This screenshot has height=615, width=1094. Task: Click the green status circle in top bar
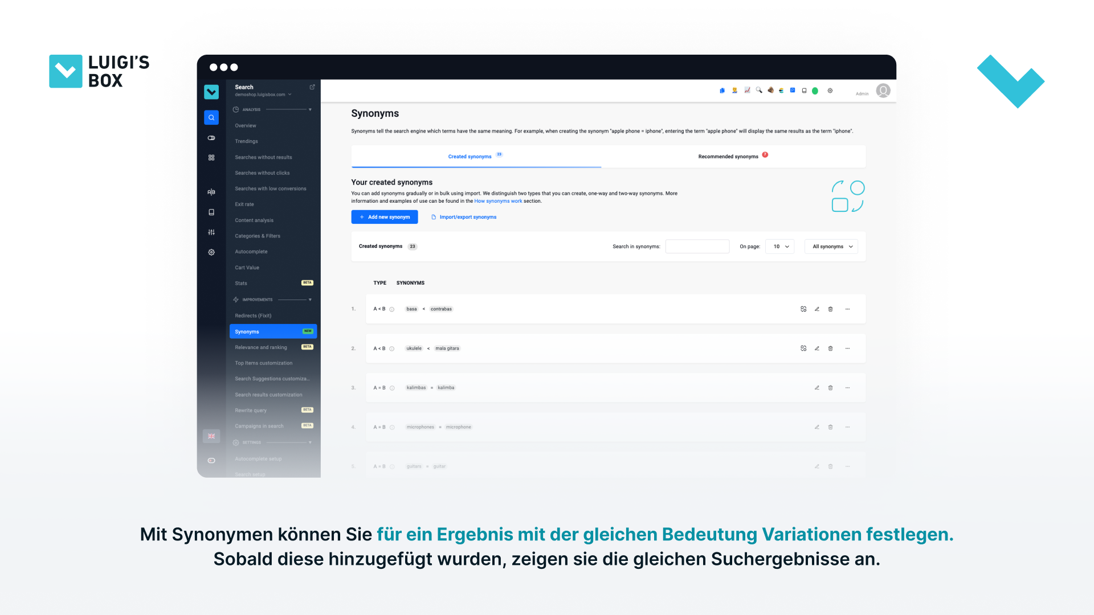tap(815, 91)
